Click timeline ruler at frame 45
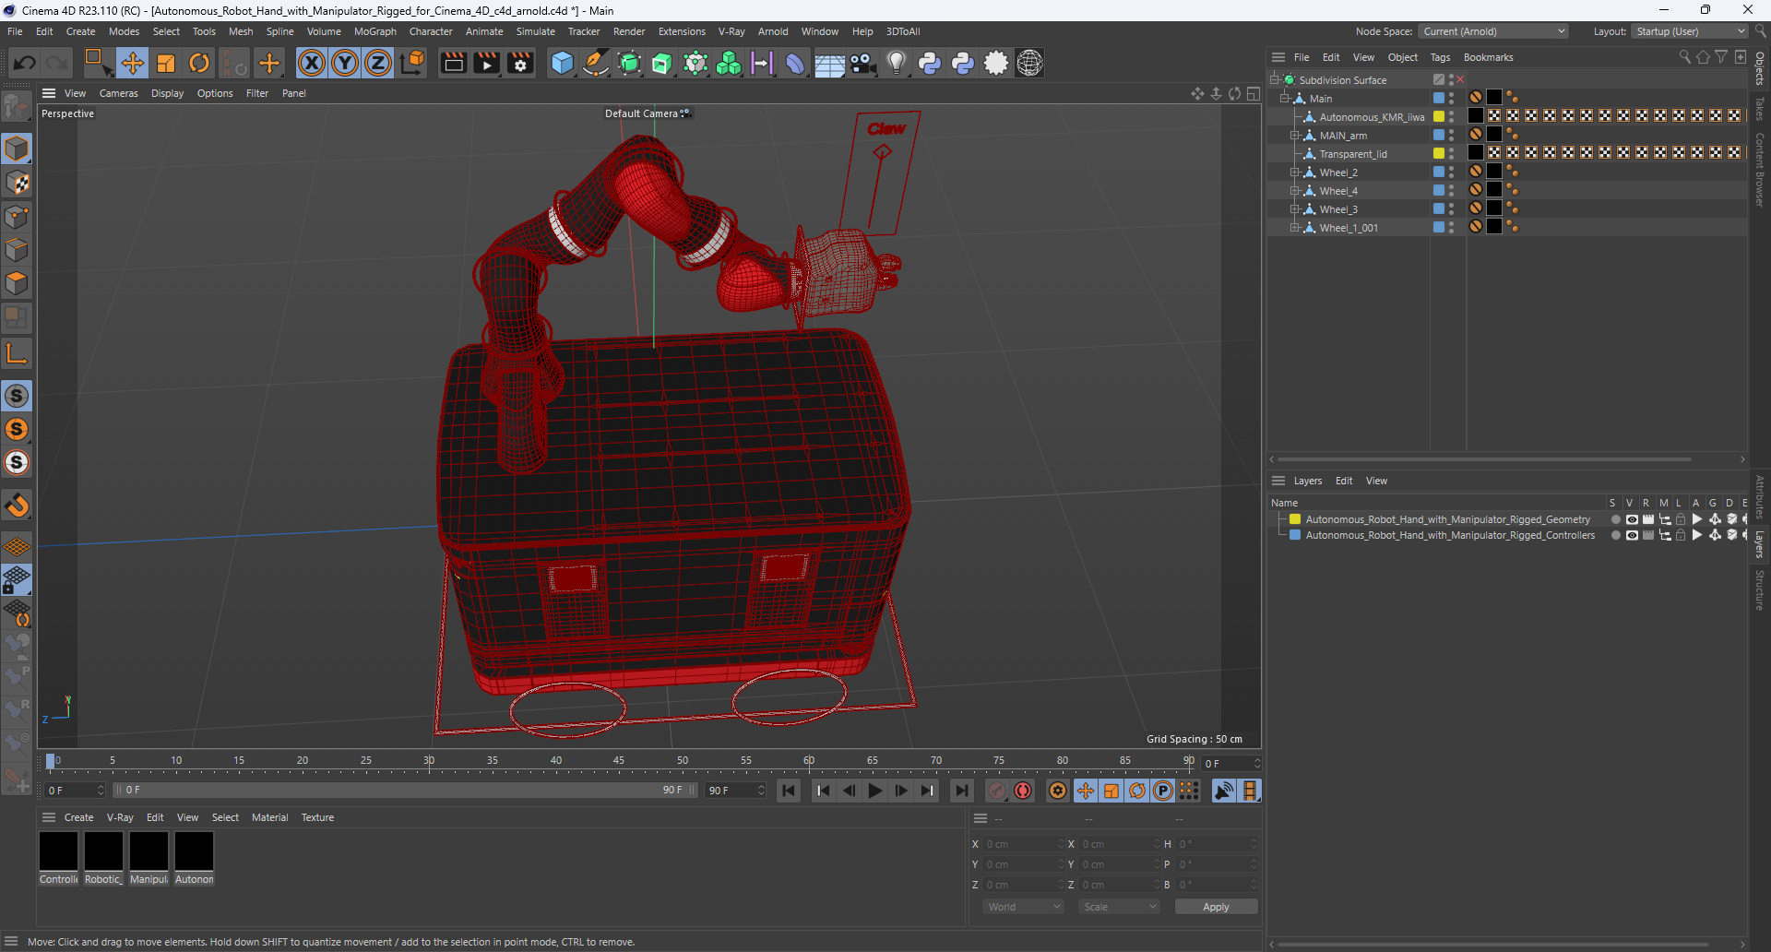The width and height of the screenshot is (1771, 952). 619,761
